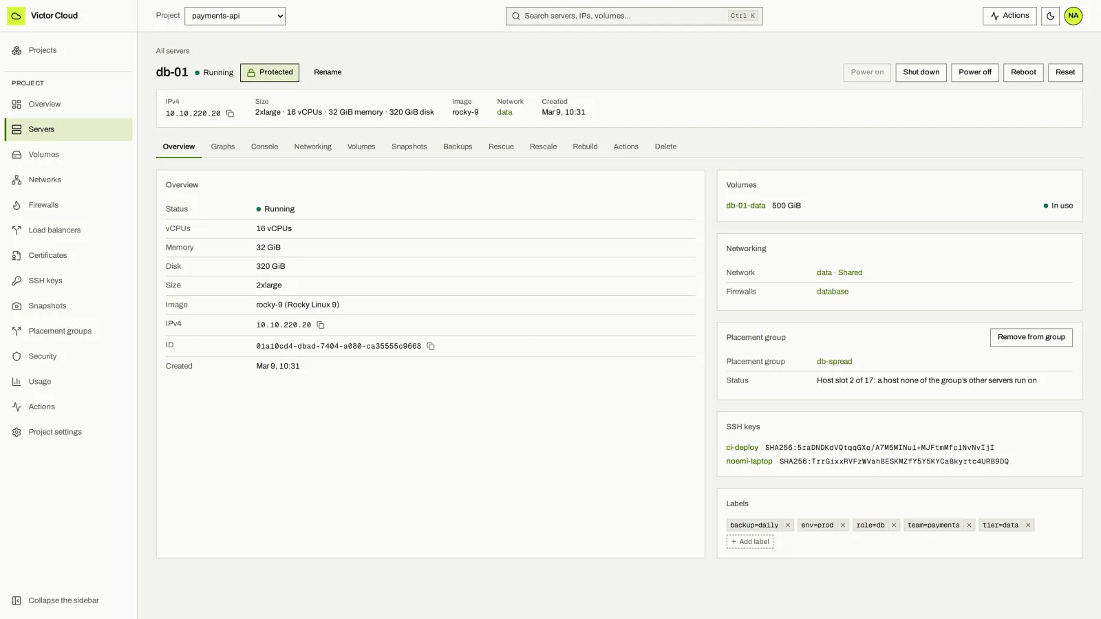Open Firewalls from the sidebar

(68, 205)
